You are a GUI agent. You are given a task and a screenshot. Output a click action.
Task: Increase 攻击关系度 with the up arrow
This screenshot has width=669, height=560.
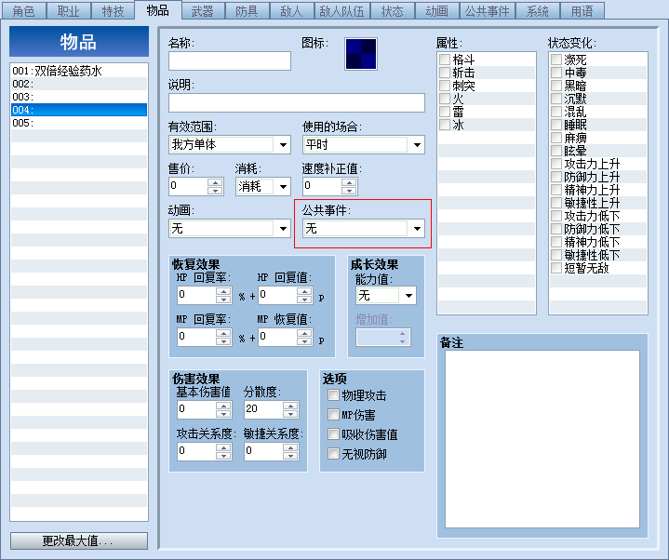pyautogui.click(x=223, y=447)
